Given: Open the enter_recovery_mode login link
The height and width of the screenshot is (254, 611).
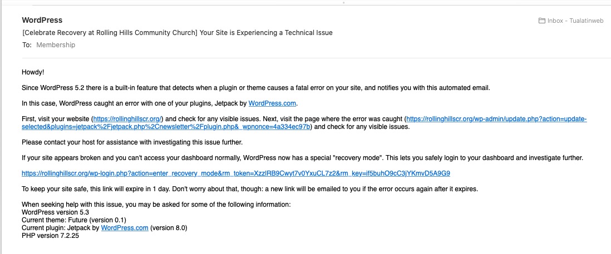Looking at the screenshot, I should point(236,173).
